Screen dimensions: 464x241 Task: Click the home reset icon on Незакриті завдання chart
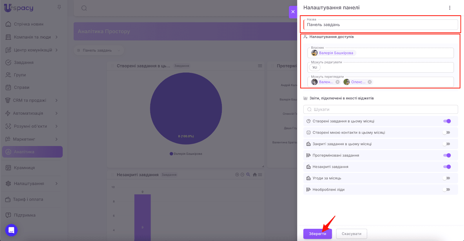pyautogui.click(x=255, y=175)
